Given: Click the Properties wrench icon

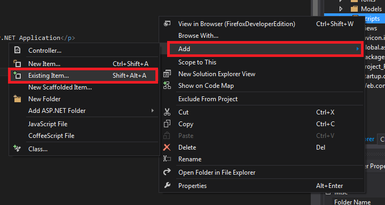Looking at the screenshot, I should point(167,185).
